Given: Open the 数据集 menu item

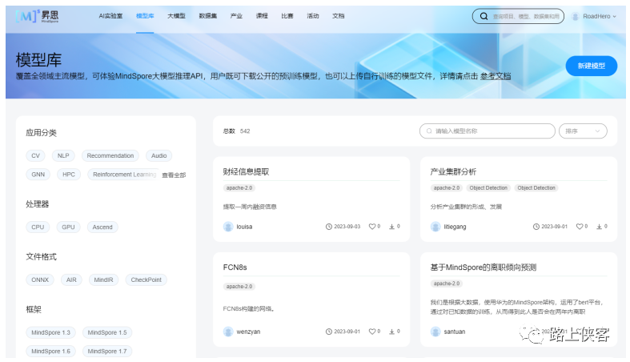Looking at the screenshot, I should click(x=207, y=16).
